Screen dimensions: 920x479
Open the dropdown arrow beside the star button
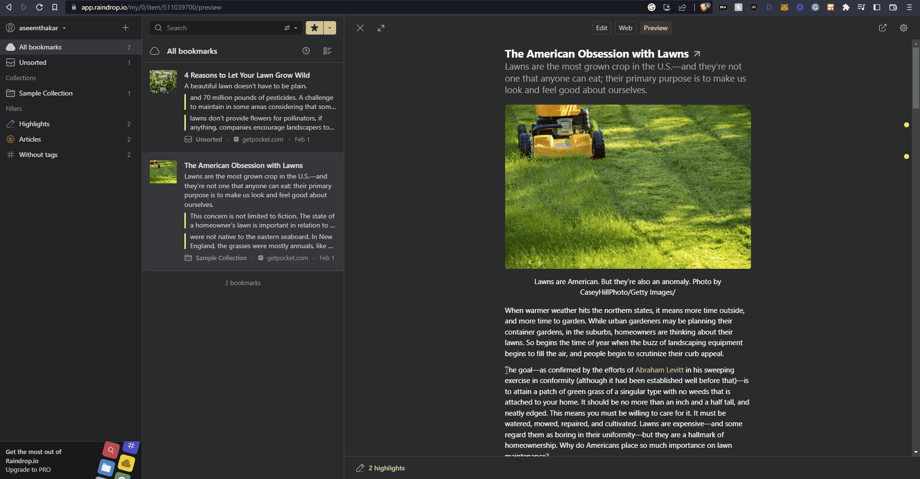coord(330,28)
